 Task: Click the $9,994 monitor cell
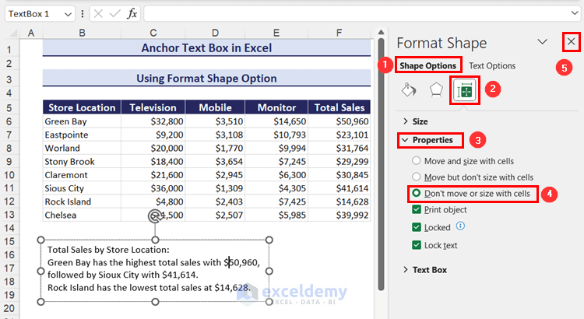pyautogui.click(x=276, y=148)
